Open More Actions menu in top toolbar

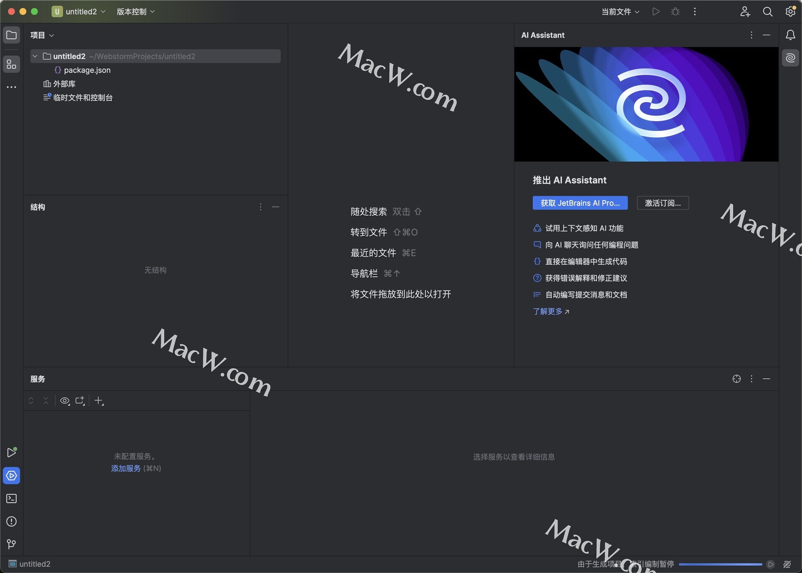695,12
